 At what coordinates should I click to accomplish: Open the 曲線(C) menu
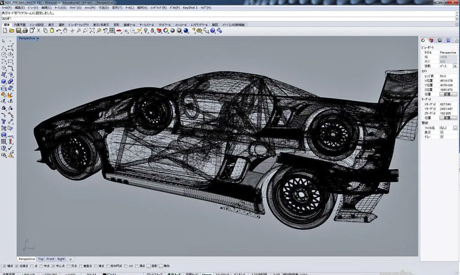[46, 8]
